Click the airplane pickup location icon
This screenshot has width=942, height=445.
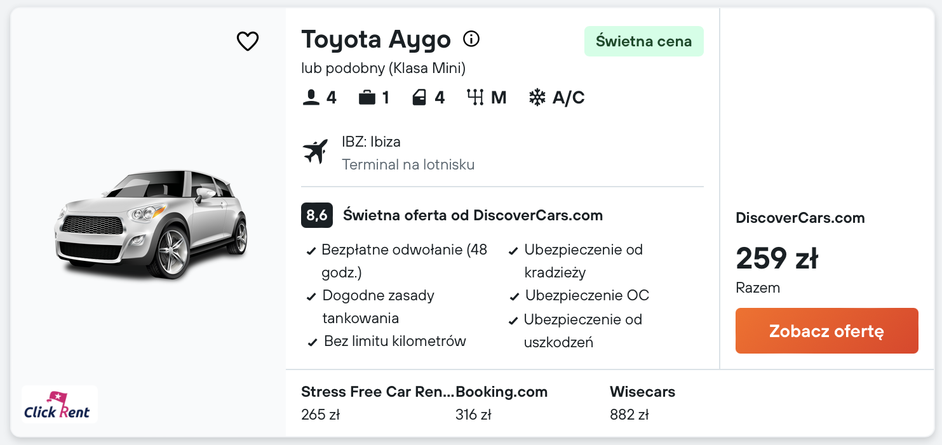pyautogui.click(x=315, y=152)
